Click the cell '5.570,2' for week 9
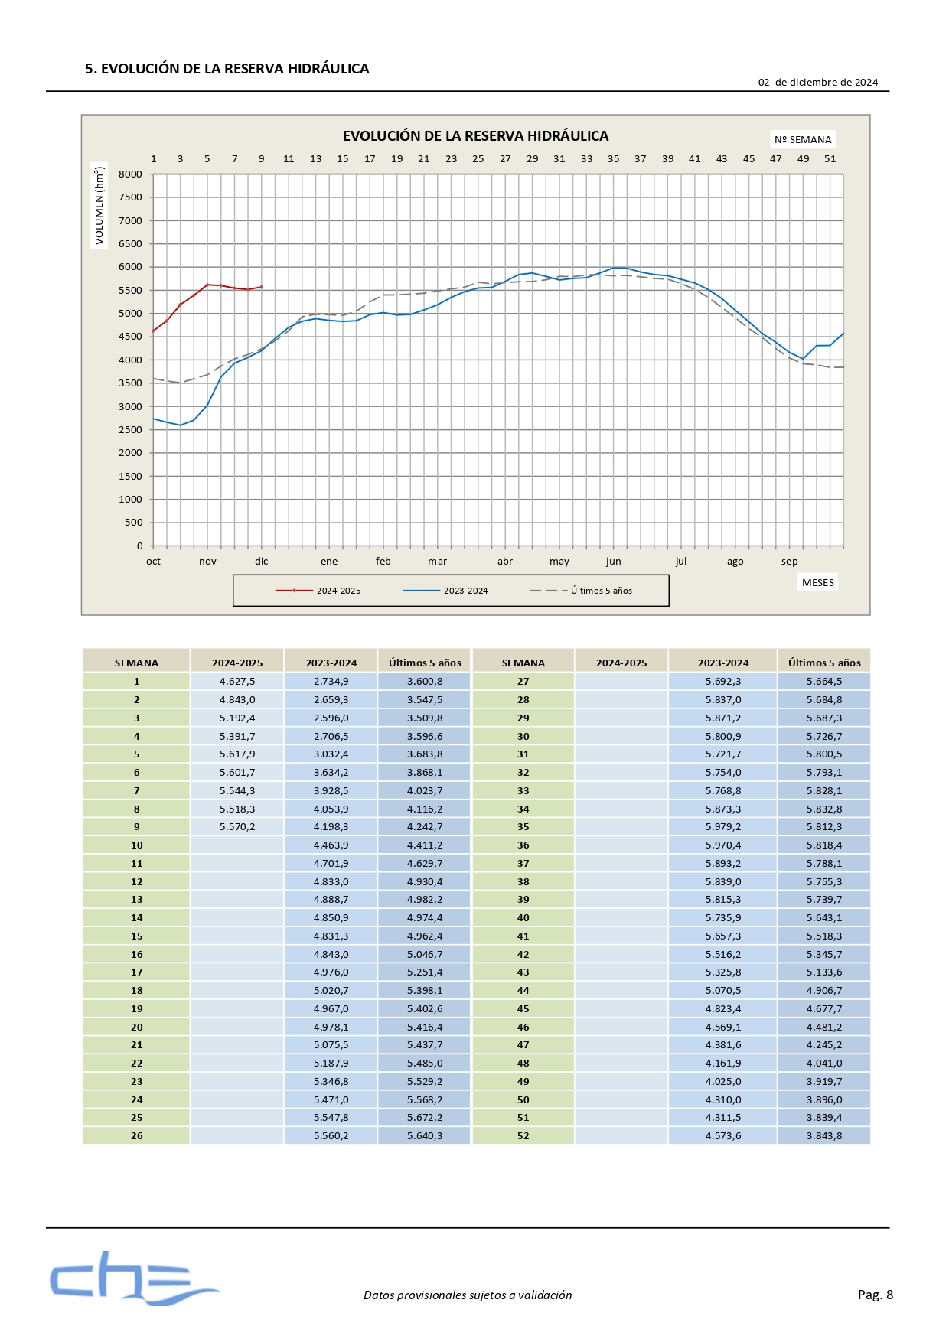The height and width of the screenshot is (1342, 949). pyautogui.click(x=237, y=827)
